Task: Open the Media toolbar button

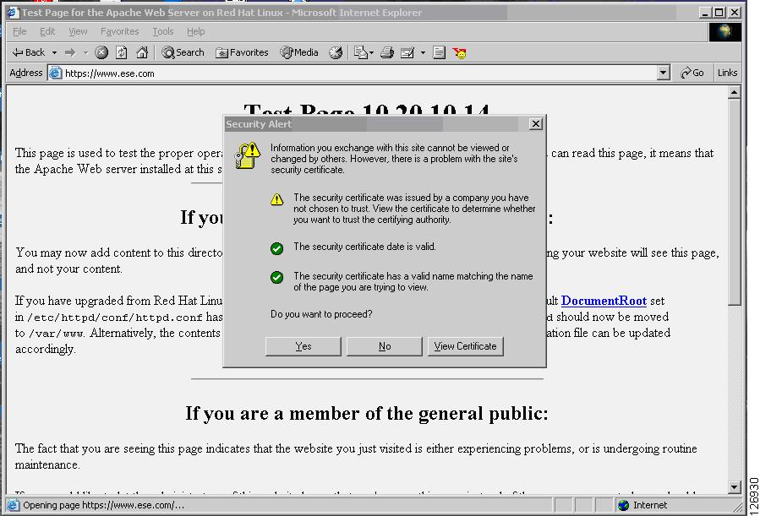Action: tap(299, 52)
